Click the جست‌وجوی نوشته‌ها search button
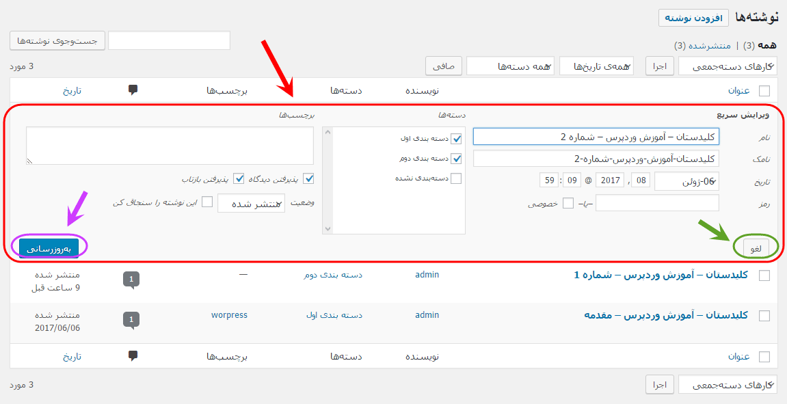 pos(57,40)
